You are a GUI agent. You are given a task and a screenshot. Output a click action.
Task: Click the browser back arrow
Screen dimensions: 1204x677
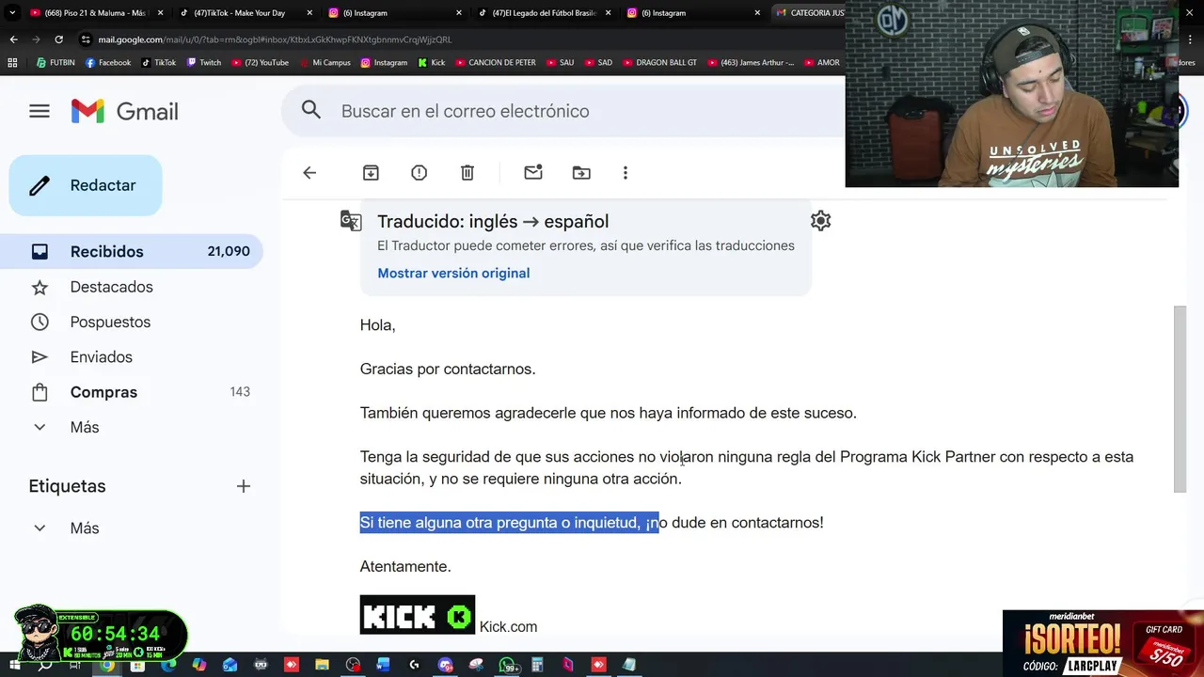pos(13,39)
